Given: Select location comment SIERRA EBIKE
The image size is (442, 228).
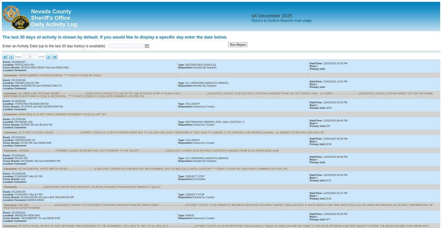Looking at the screenshot, I should click(x=36, y=200).
